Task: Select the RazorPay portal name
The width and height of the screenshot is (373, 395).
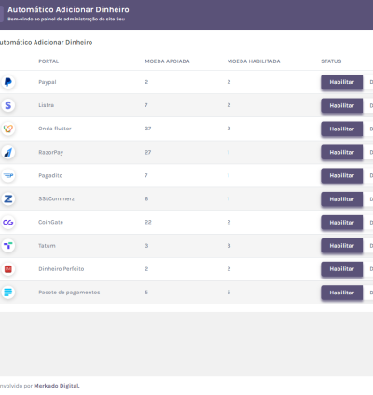Action: pos(51,152)
